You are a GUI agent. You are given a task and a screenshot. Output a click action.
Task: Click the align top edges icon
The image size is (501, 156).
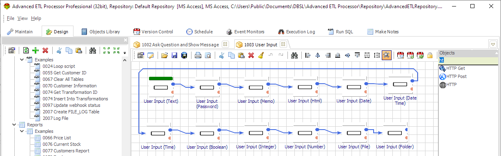[x=357, y=56]
